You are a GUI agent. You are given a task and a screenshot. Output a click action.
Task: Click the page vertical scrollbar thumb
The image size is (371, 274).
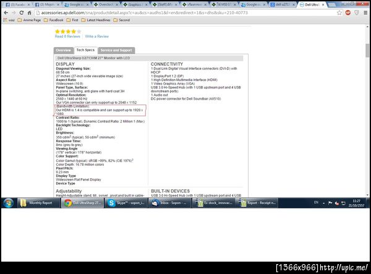(367, 50)
